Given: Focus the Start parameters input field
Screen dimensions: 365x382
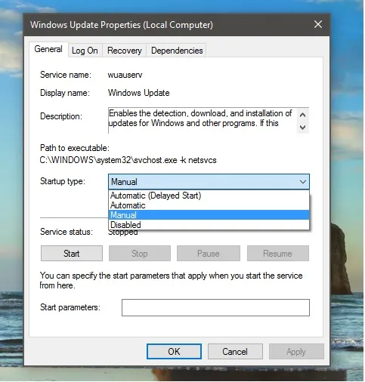Looking at the screenshot, I should click(215, 307).
